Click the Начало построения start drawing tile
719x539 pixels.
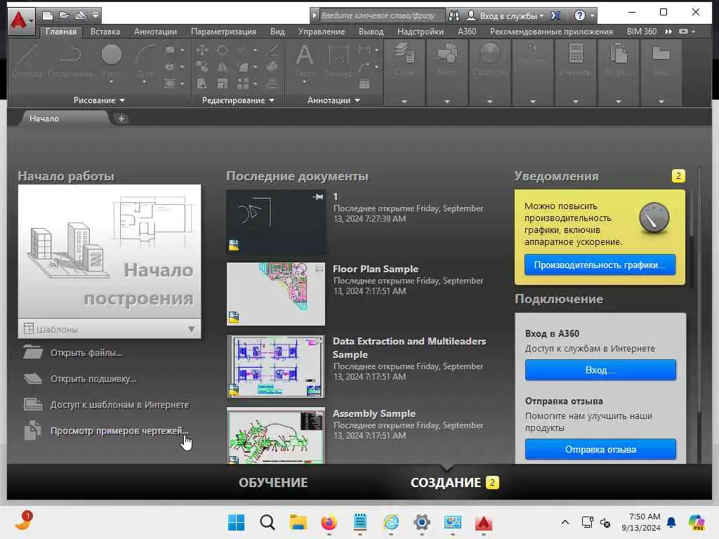110,251
